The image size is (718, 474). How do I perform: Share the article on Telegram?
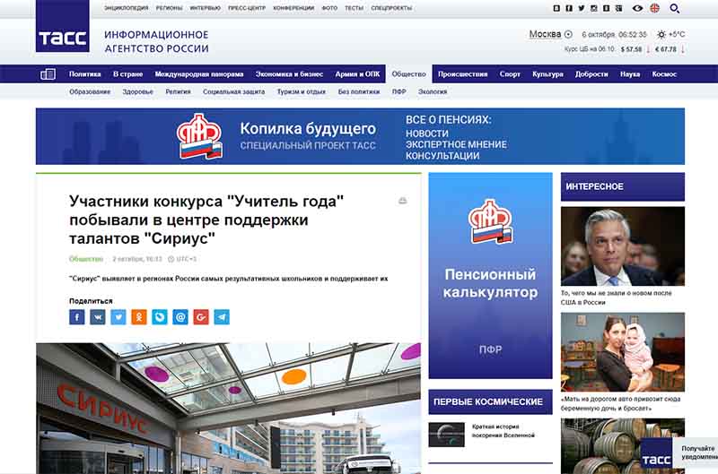pyautogui.click(x=222, y=317)
